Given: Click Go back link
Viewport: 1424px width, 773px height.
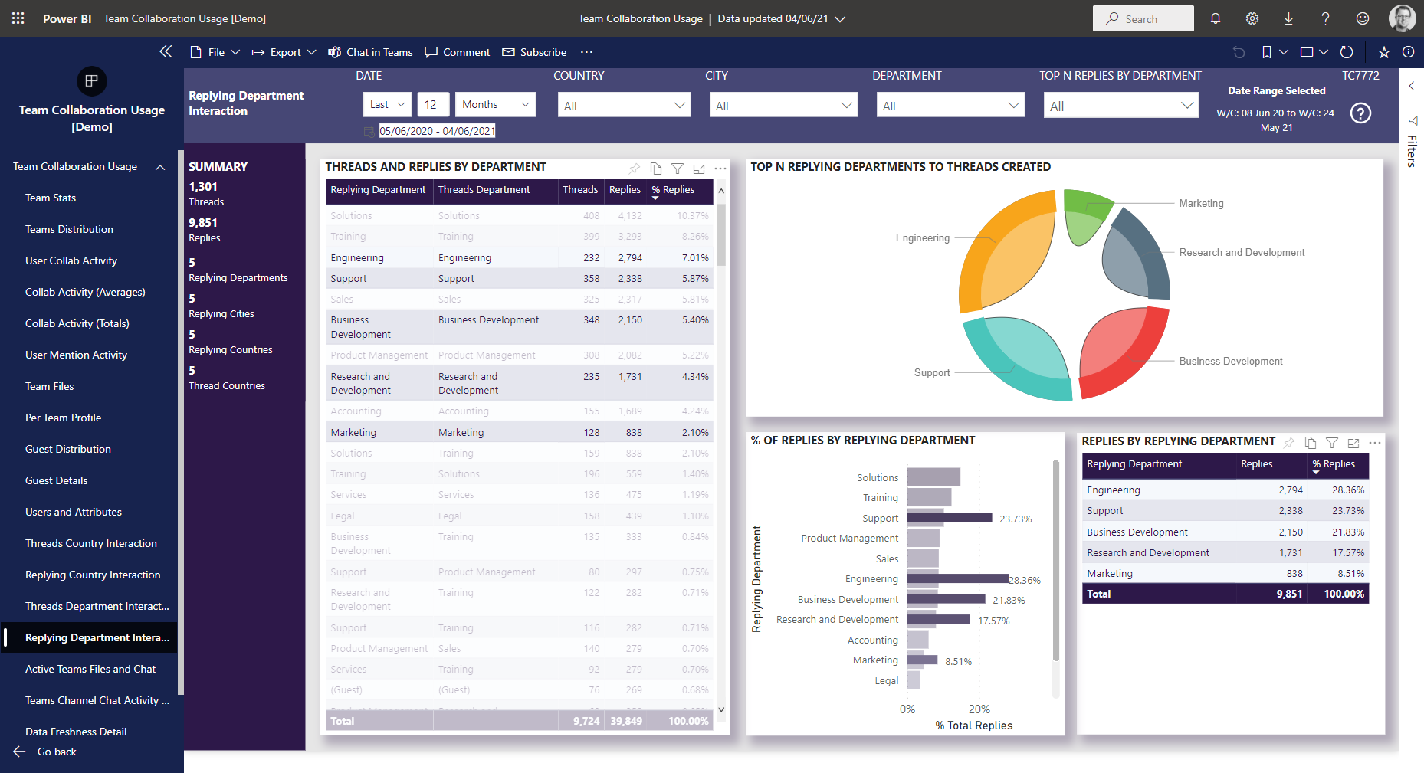Looking at the screenshot, I should coord(45,752).
